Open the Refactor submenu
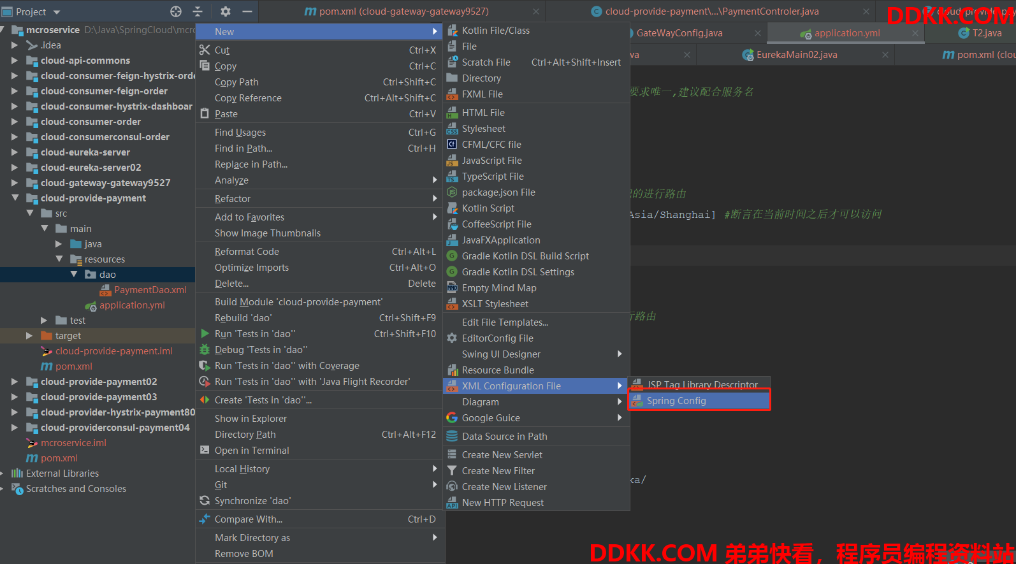Viewport: 1016px width, 564px height. [x=319, y=198]
